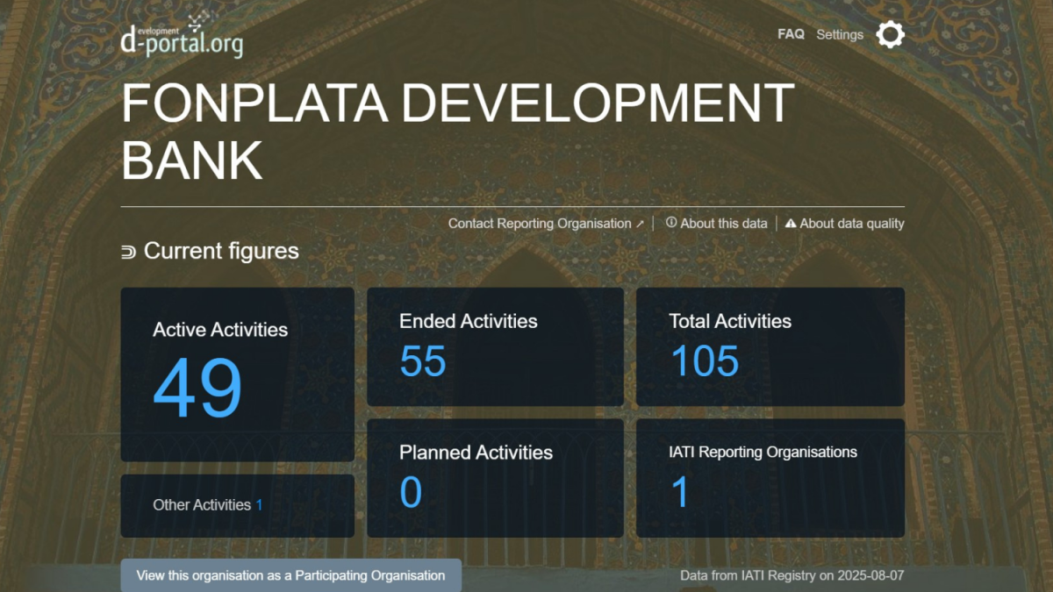Open the FAQ page
1053x592 pixels.
click(x=791, y=34)
